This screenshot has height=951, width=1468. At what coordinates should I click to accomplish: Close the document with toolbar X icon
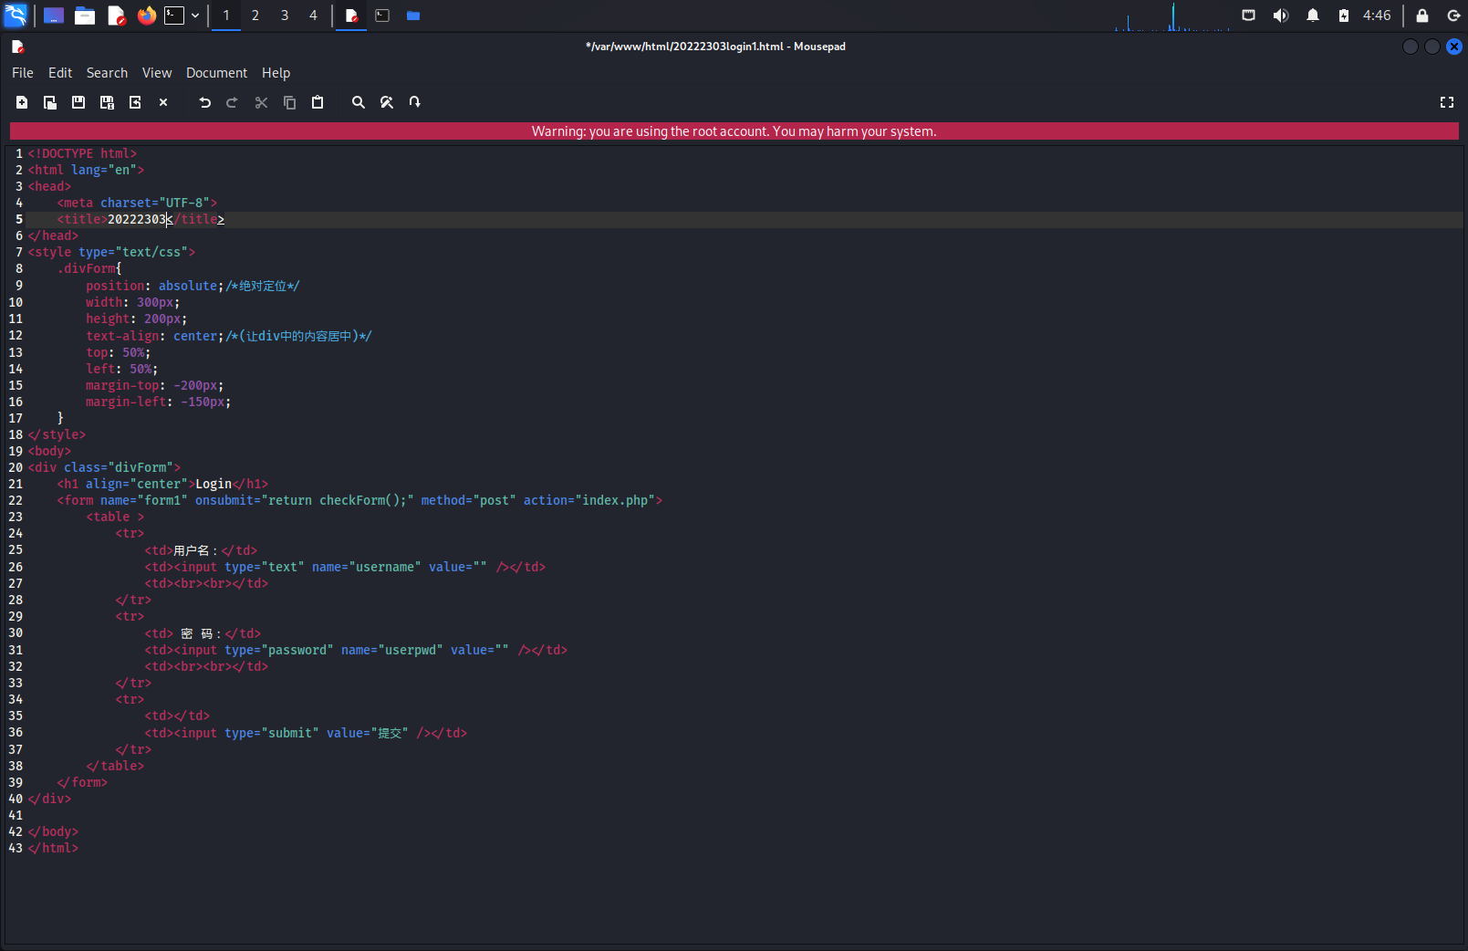coord(163,102)
